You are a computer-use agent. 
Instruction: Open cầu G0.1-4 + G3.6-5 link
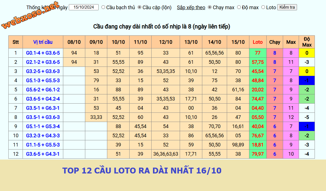coord(43,53)
